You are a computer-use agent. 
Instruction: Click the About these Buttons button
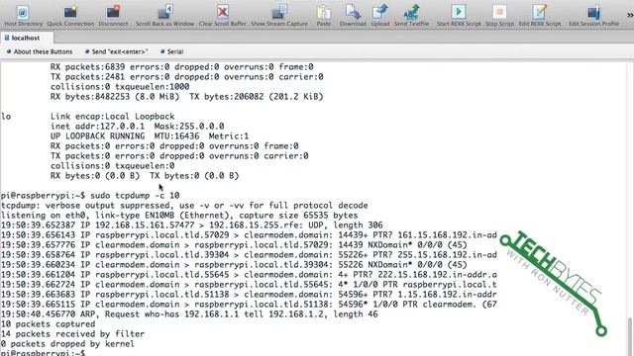[40, 51]
